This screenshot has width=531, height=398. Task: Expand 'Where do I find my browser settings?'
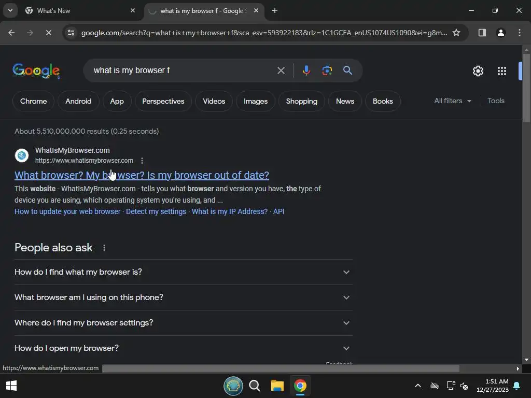pyautogui.click(x=183, y=323)
